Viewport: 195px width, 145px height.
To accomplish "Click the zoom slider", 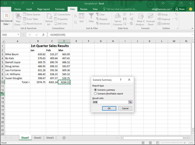I will (174, 143).
